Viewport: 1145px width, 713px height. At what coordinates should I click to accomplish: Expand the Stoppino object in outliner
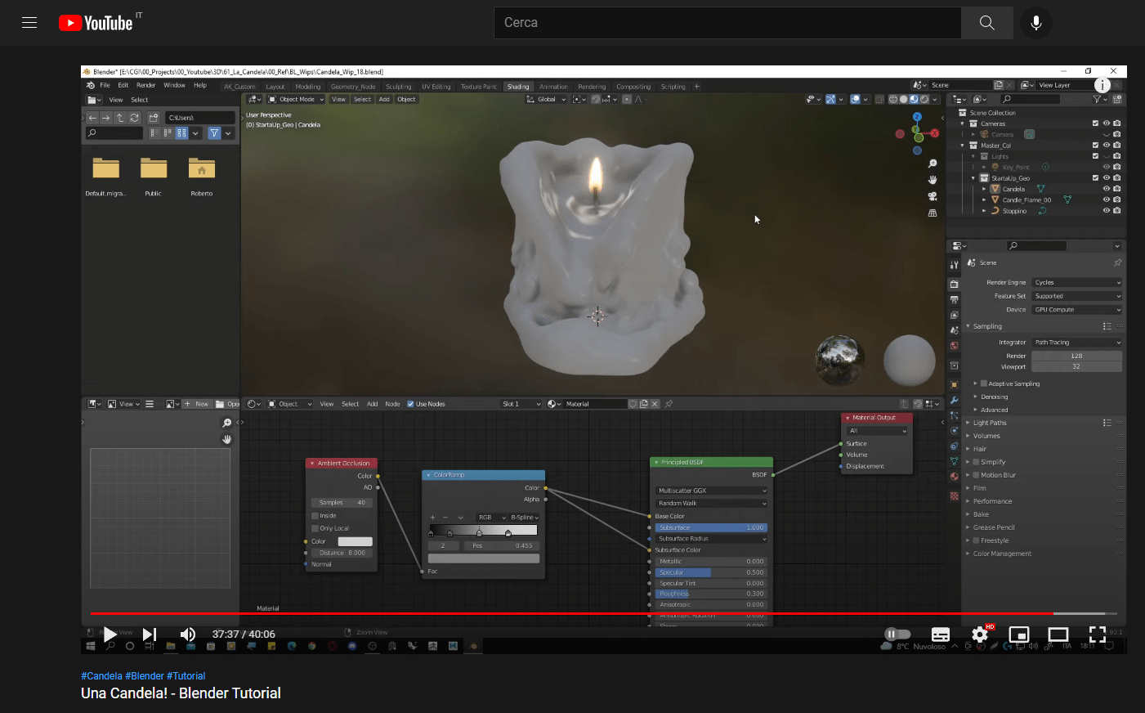coord(984,211)
